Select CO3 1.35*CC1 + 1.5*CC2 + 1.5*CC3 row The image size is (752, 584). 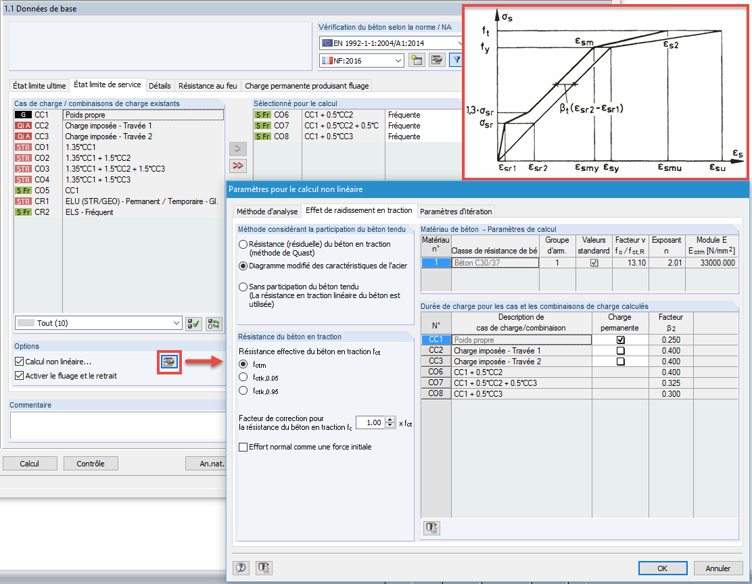pos(119,169)
